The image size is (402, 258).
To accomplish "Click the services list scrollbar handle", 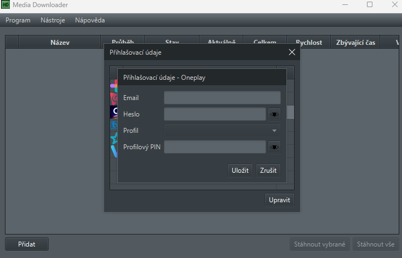I will tap(291, 112).
